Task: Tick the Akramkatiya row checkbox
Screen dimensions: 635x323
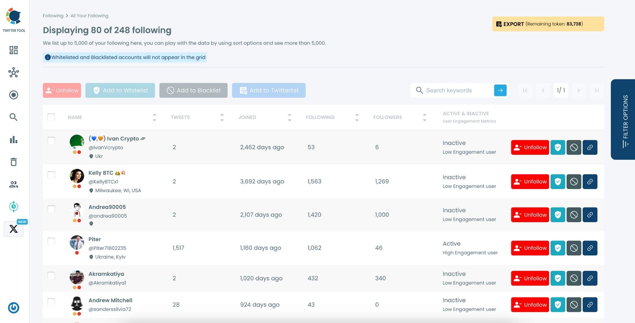Action: 51,276
